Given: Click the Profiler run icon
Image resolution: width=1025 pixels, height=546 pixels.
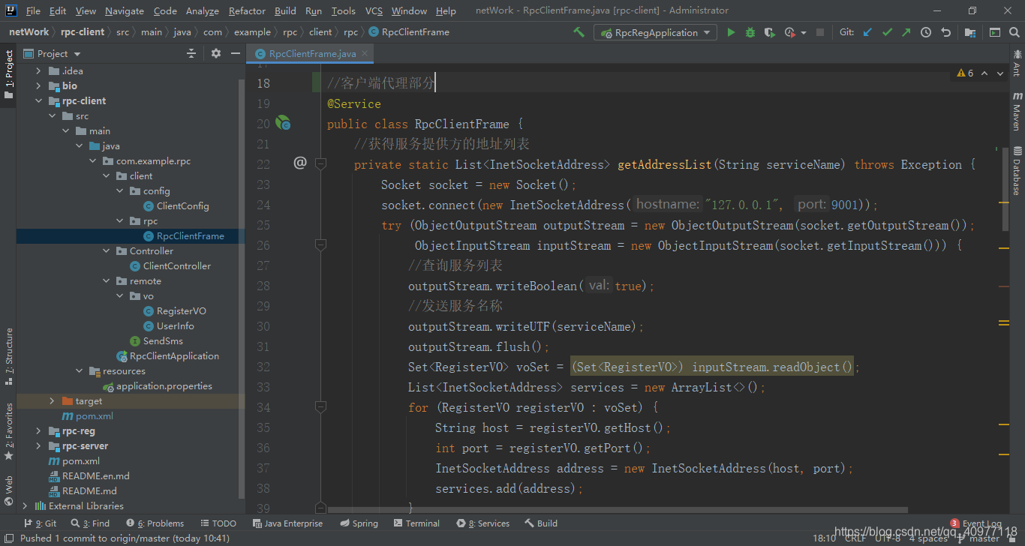Looking at the screenshot, I should click(789, 32).
